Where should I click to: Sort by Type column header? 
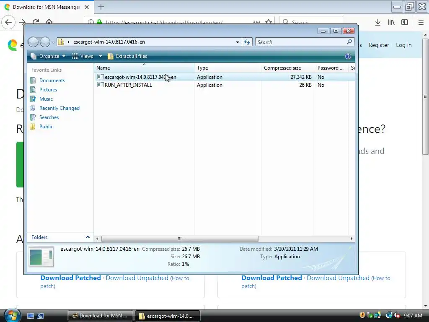point(227,68)
